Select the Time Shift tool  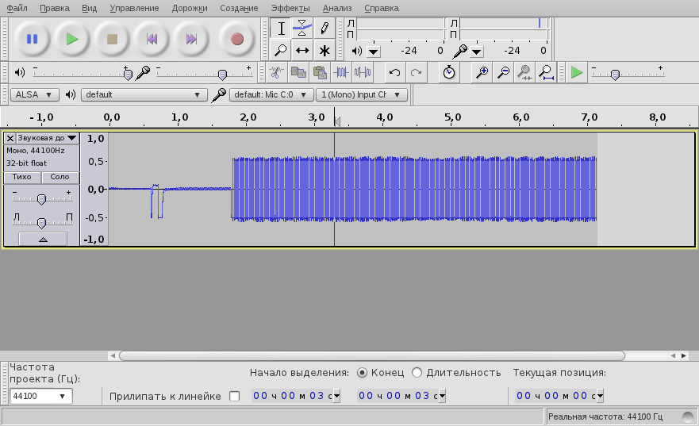(302, 50)
